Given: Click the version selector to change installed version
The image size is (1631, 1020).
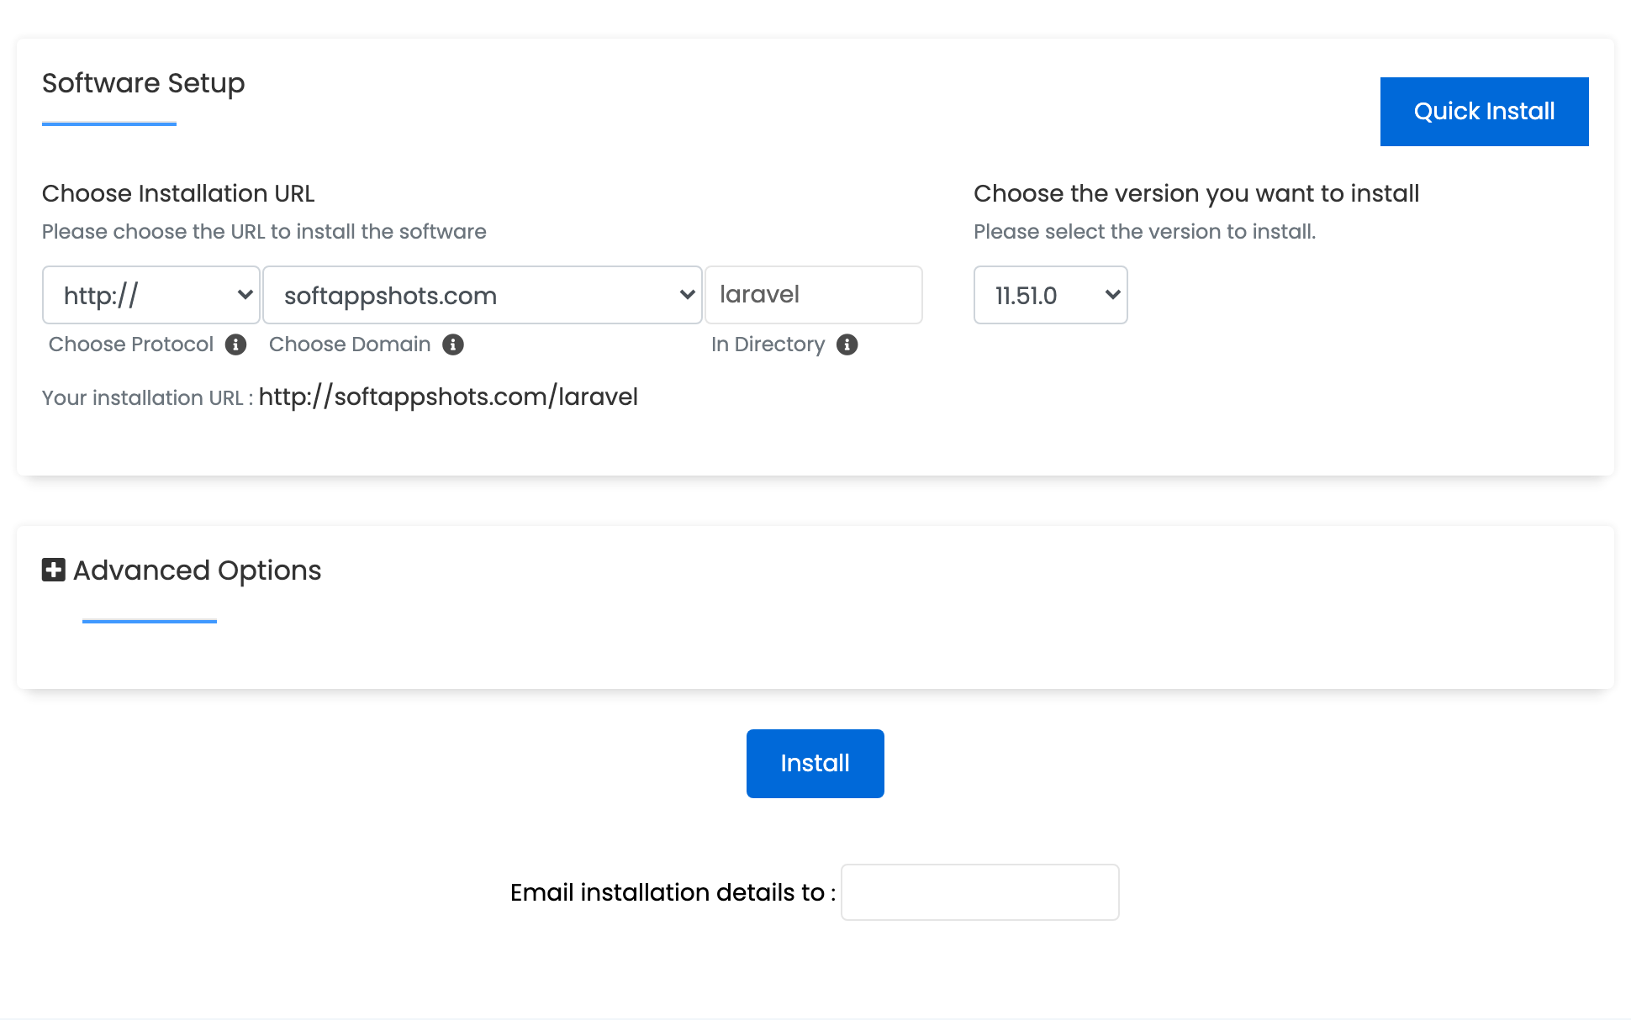Looking at the screenshot, I should pyautogui.click(x=1050, y=295).
